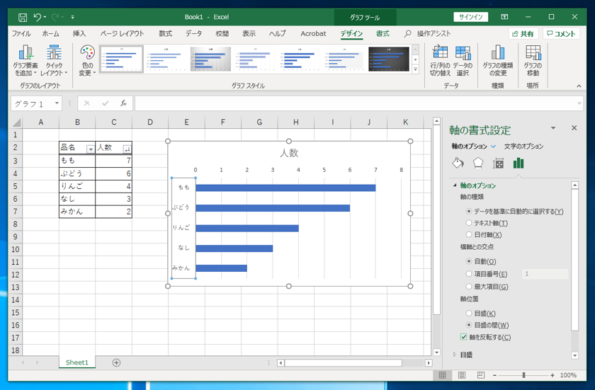Select データを基準に自動的に選択する radio
Viewport: 595px width, 390px height.
tap(469, 212)
